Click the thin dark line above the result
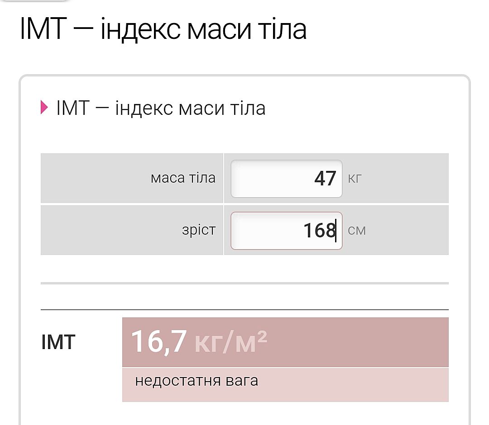Screen dimensions: 489x425 [x=244, y=310]
